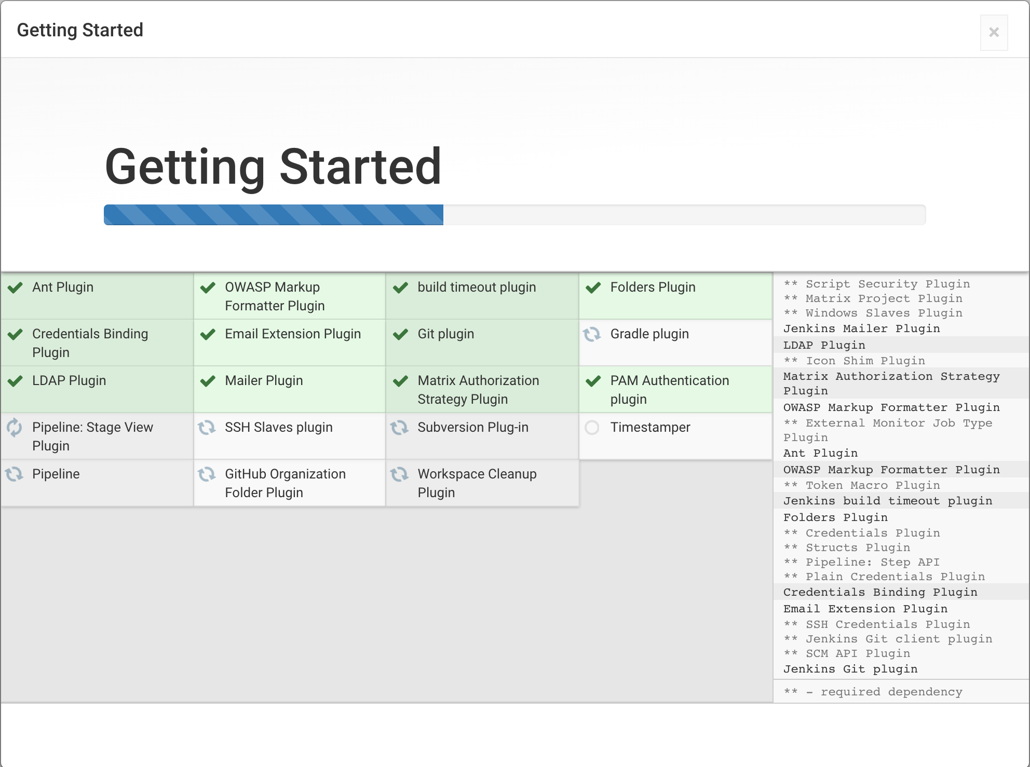Click the Matrix Authorization Strategy Plugin tile
The width and height of the screenshot is (1030, 767).
pyautogui.click(x=482, y=390)
